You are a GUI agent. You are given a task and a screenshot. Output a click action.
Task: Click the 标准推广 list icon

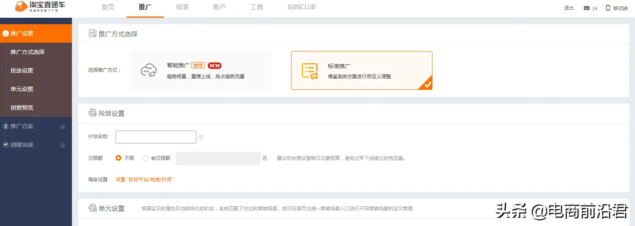[310, 71]
